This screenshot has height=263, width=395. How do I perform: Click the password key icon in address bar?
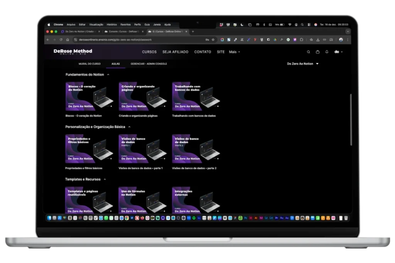[207, 40]
